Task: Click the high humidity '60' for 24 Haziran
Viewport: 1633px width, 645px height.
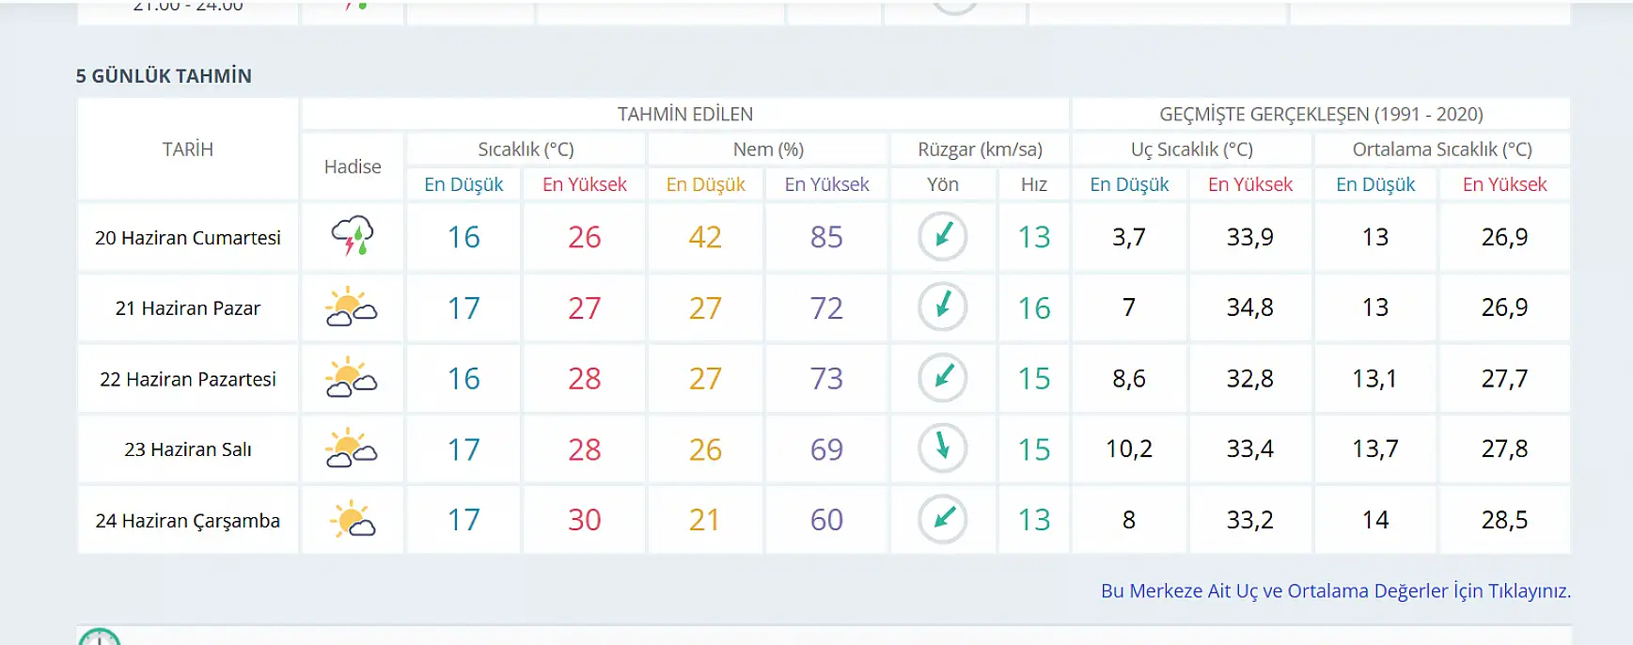Action: click(x=826, y=520)
